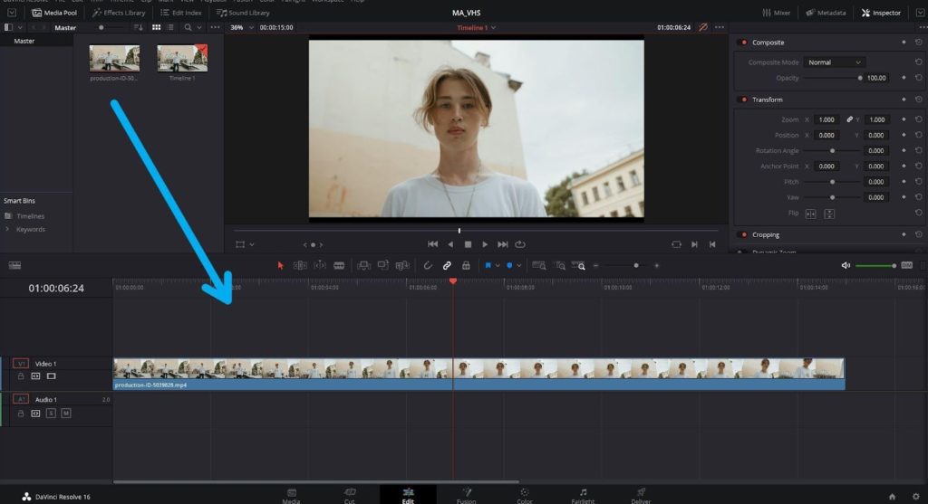Image resolution: width=928 pixels, height=504 pixels.
Task: Switch to the Fairlight page tab
Action: tap(583, 495)
